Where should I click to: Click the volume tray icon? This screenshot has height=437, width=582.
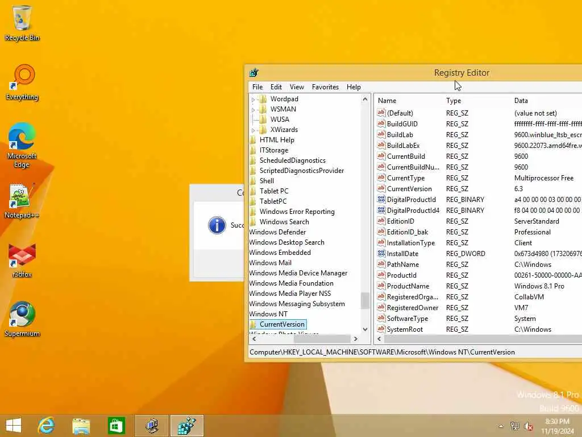[528, 426]
